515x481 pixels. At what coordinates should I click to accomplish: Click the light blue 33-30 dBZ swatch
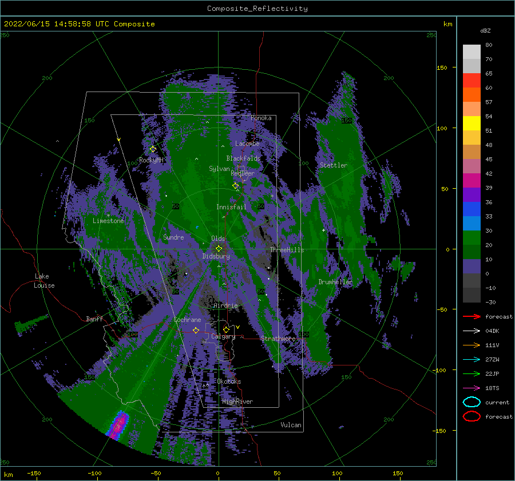[x=472, y=224]
